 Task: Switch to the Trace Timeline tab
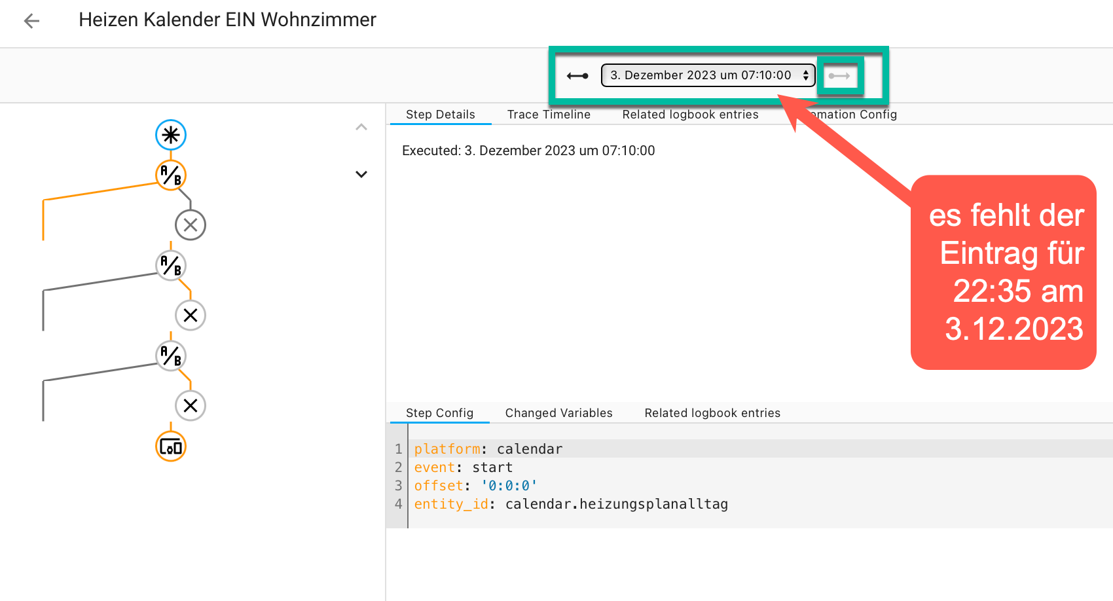549,115
